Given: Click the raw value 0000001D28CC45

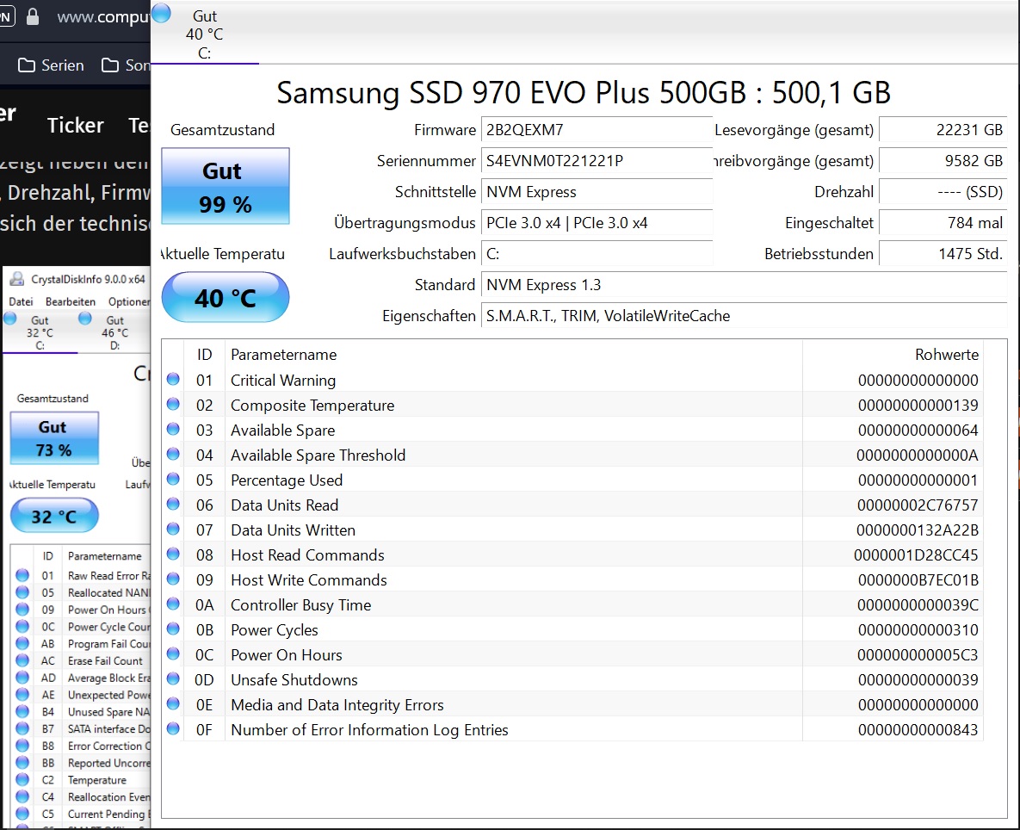Looking at the screenshot, I should tap(916, 554).
